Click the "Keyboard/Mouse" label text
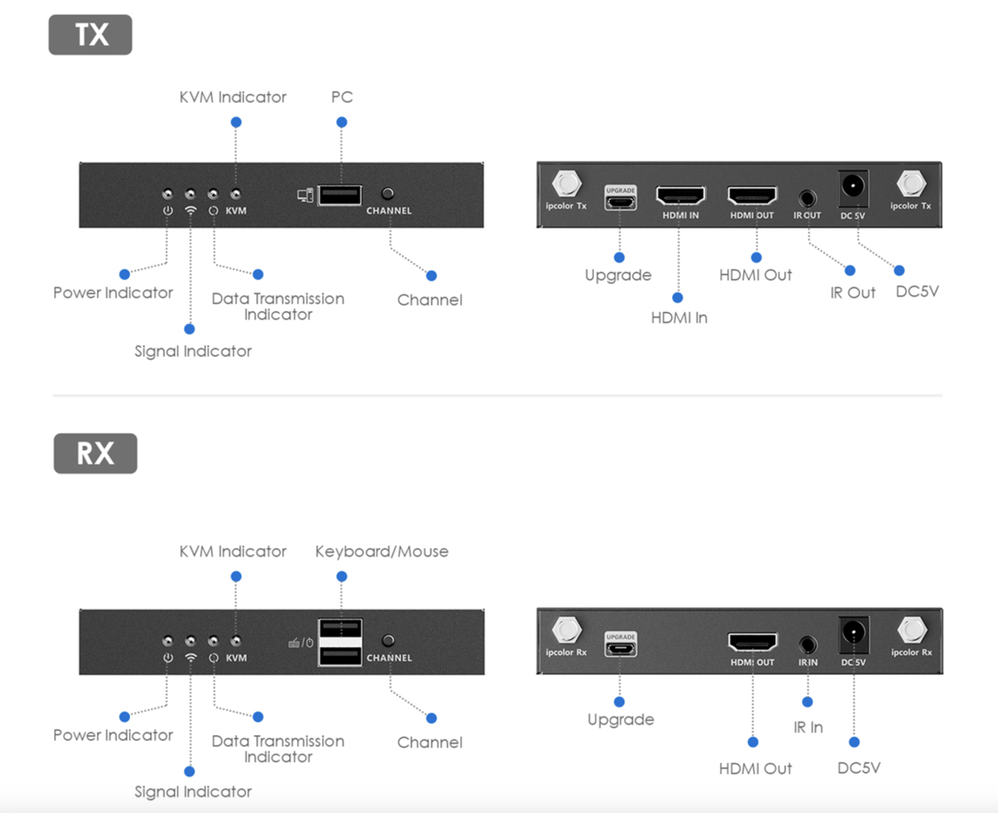The image size is (998, 813). (382, 551)
